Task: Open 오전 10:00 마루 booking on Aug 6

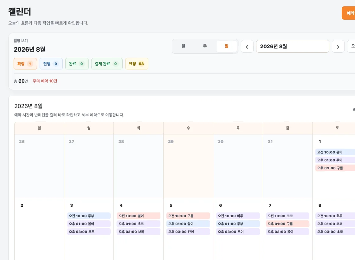Action: coord(238,216)
